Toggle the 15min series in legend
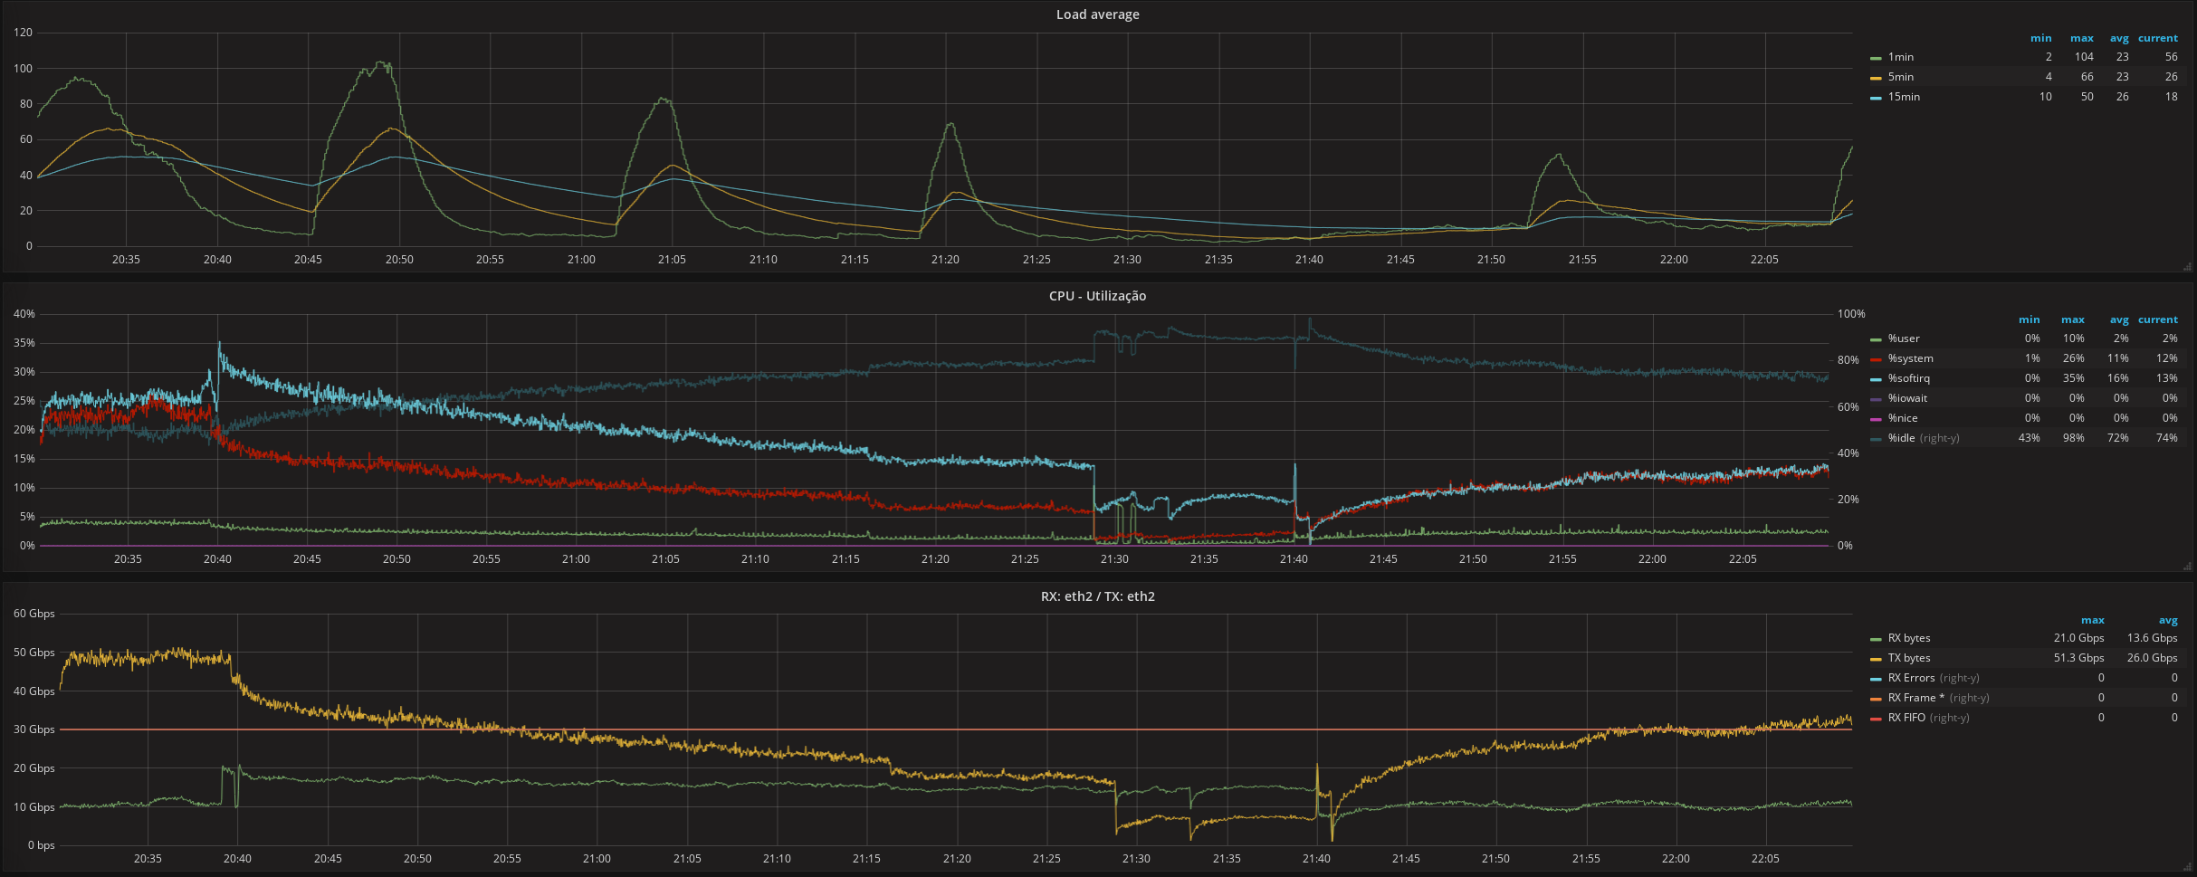The height and width of the screenshot is (877, 2197). (x=1904, y=97)
